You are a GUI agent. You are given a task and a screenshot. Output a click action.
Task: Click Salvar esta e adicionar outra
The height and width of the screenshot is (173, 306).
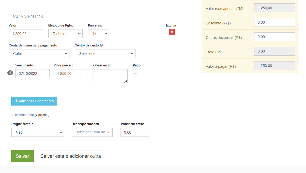(71, 156)
